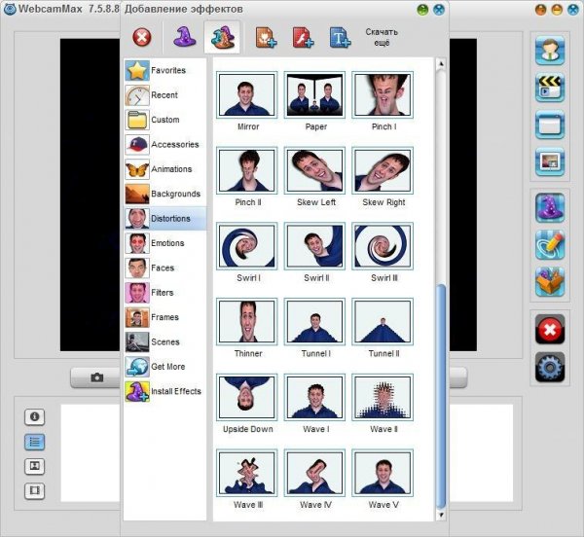The width and height of the screenshot is (584, 537).
Task: Select the Faces category
Action: 165,268
